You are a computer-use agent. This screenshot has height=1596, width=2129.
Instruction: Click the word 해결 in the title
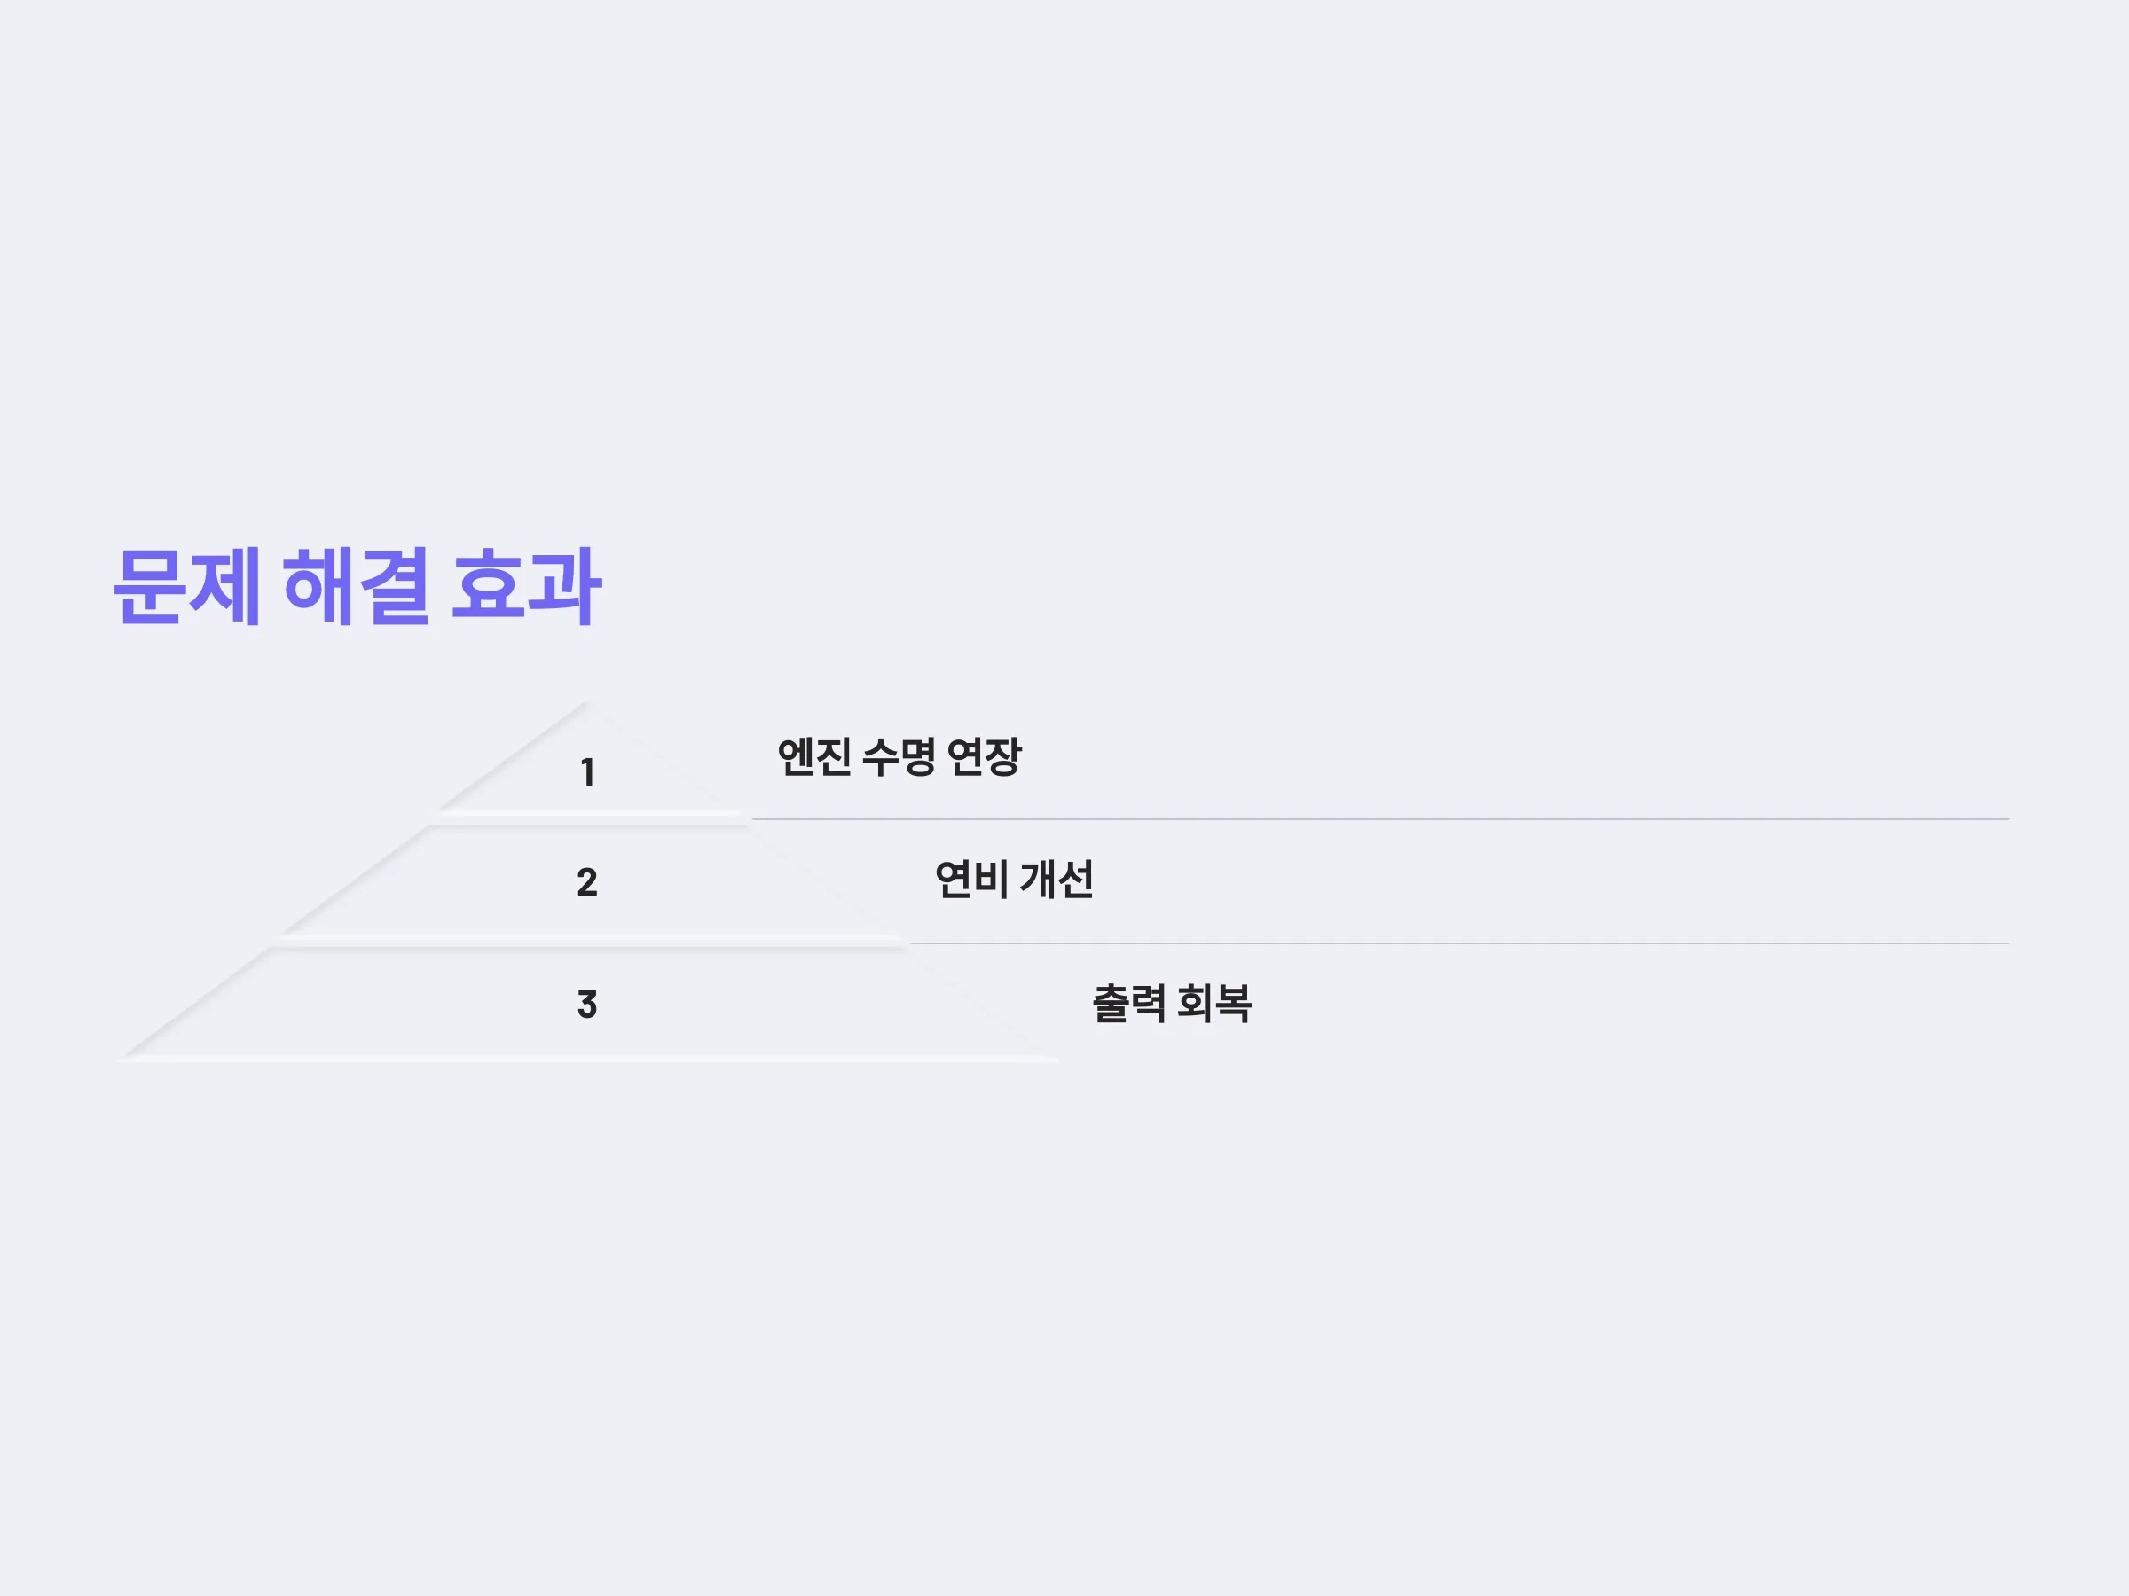(x=356, y=587)
